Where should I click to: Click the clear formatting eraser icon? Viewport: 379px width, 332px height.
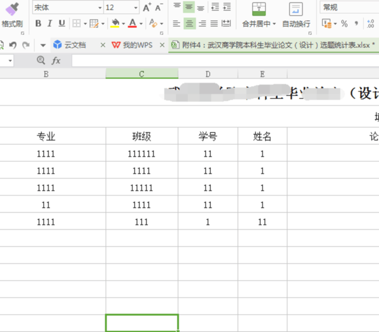pos(153,23)
